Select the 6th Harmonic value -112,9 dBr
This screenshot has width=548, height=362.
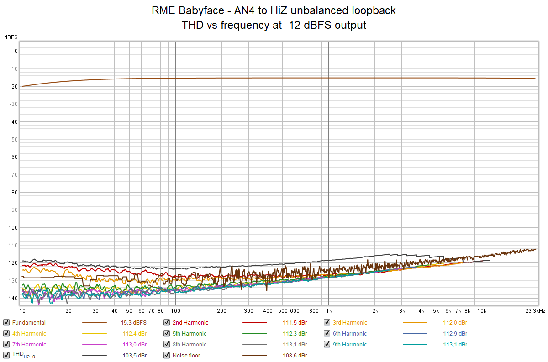454,334
